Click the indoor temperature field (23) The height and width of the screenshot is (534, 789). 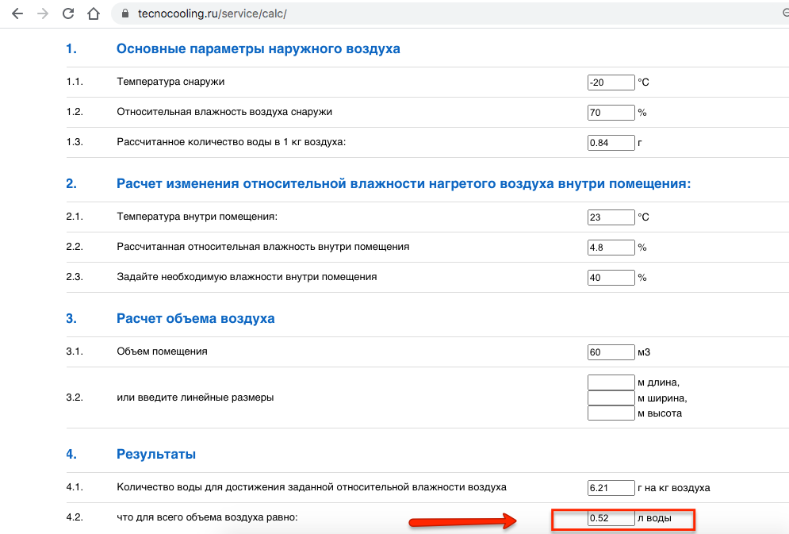click(x=611, y=217)
